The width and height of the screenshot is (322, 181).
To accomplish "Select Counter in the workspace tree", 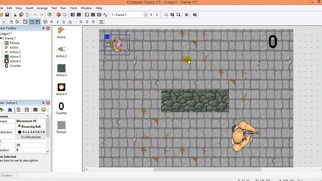I will point(15,66).
